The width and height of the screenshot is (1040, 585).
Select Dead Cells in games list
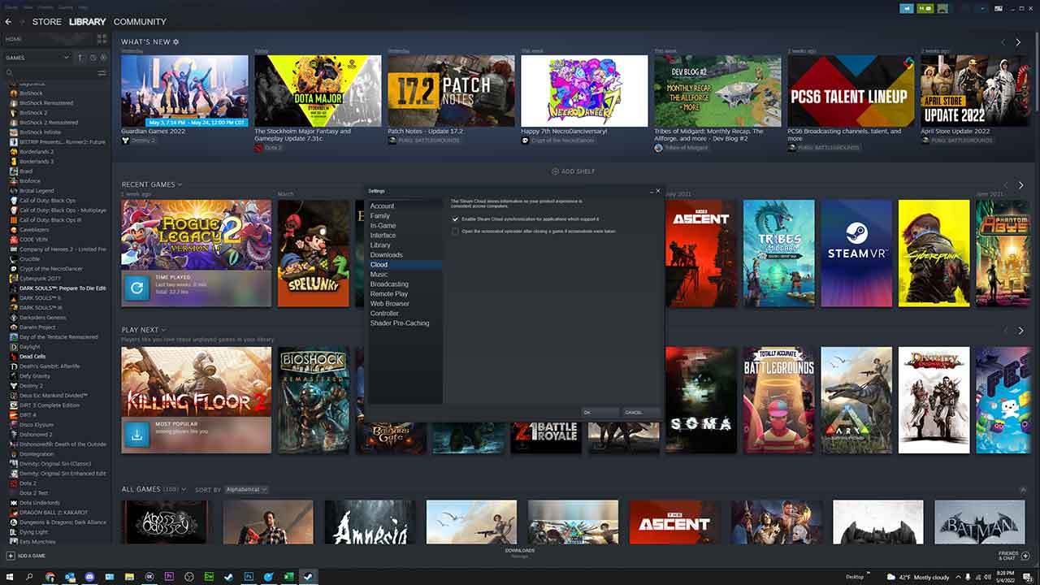[x=32, y=357]
